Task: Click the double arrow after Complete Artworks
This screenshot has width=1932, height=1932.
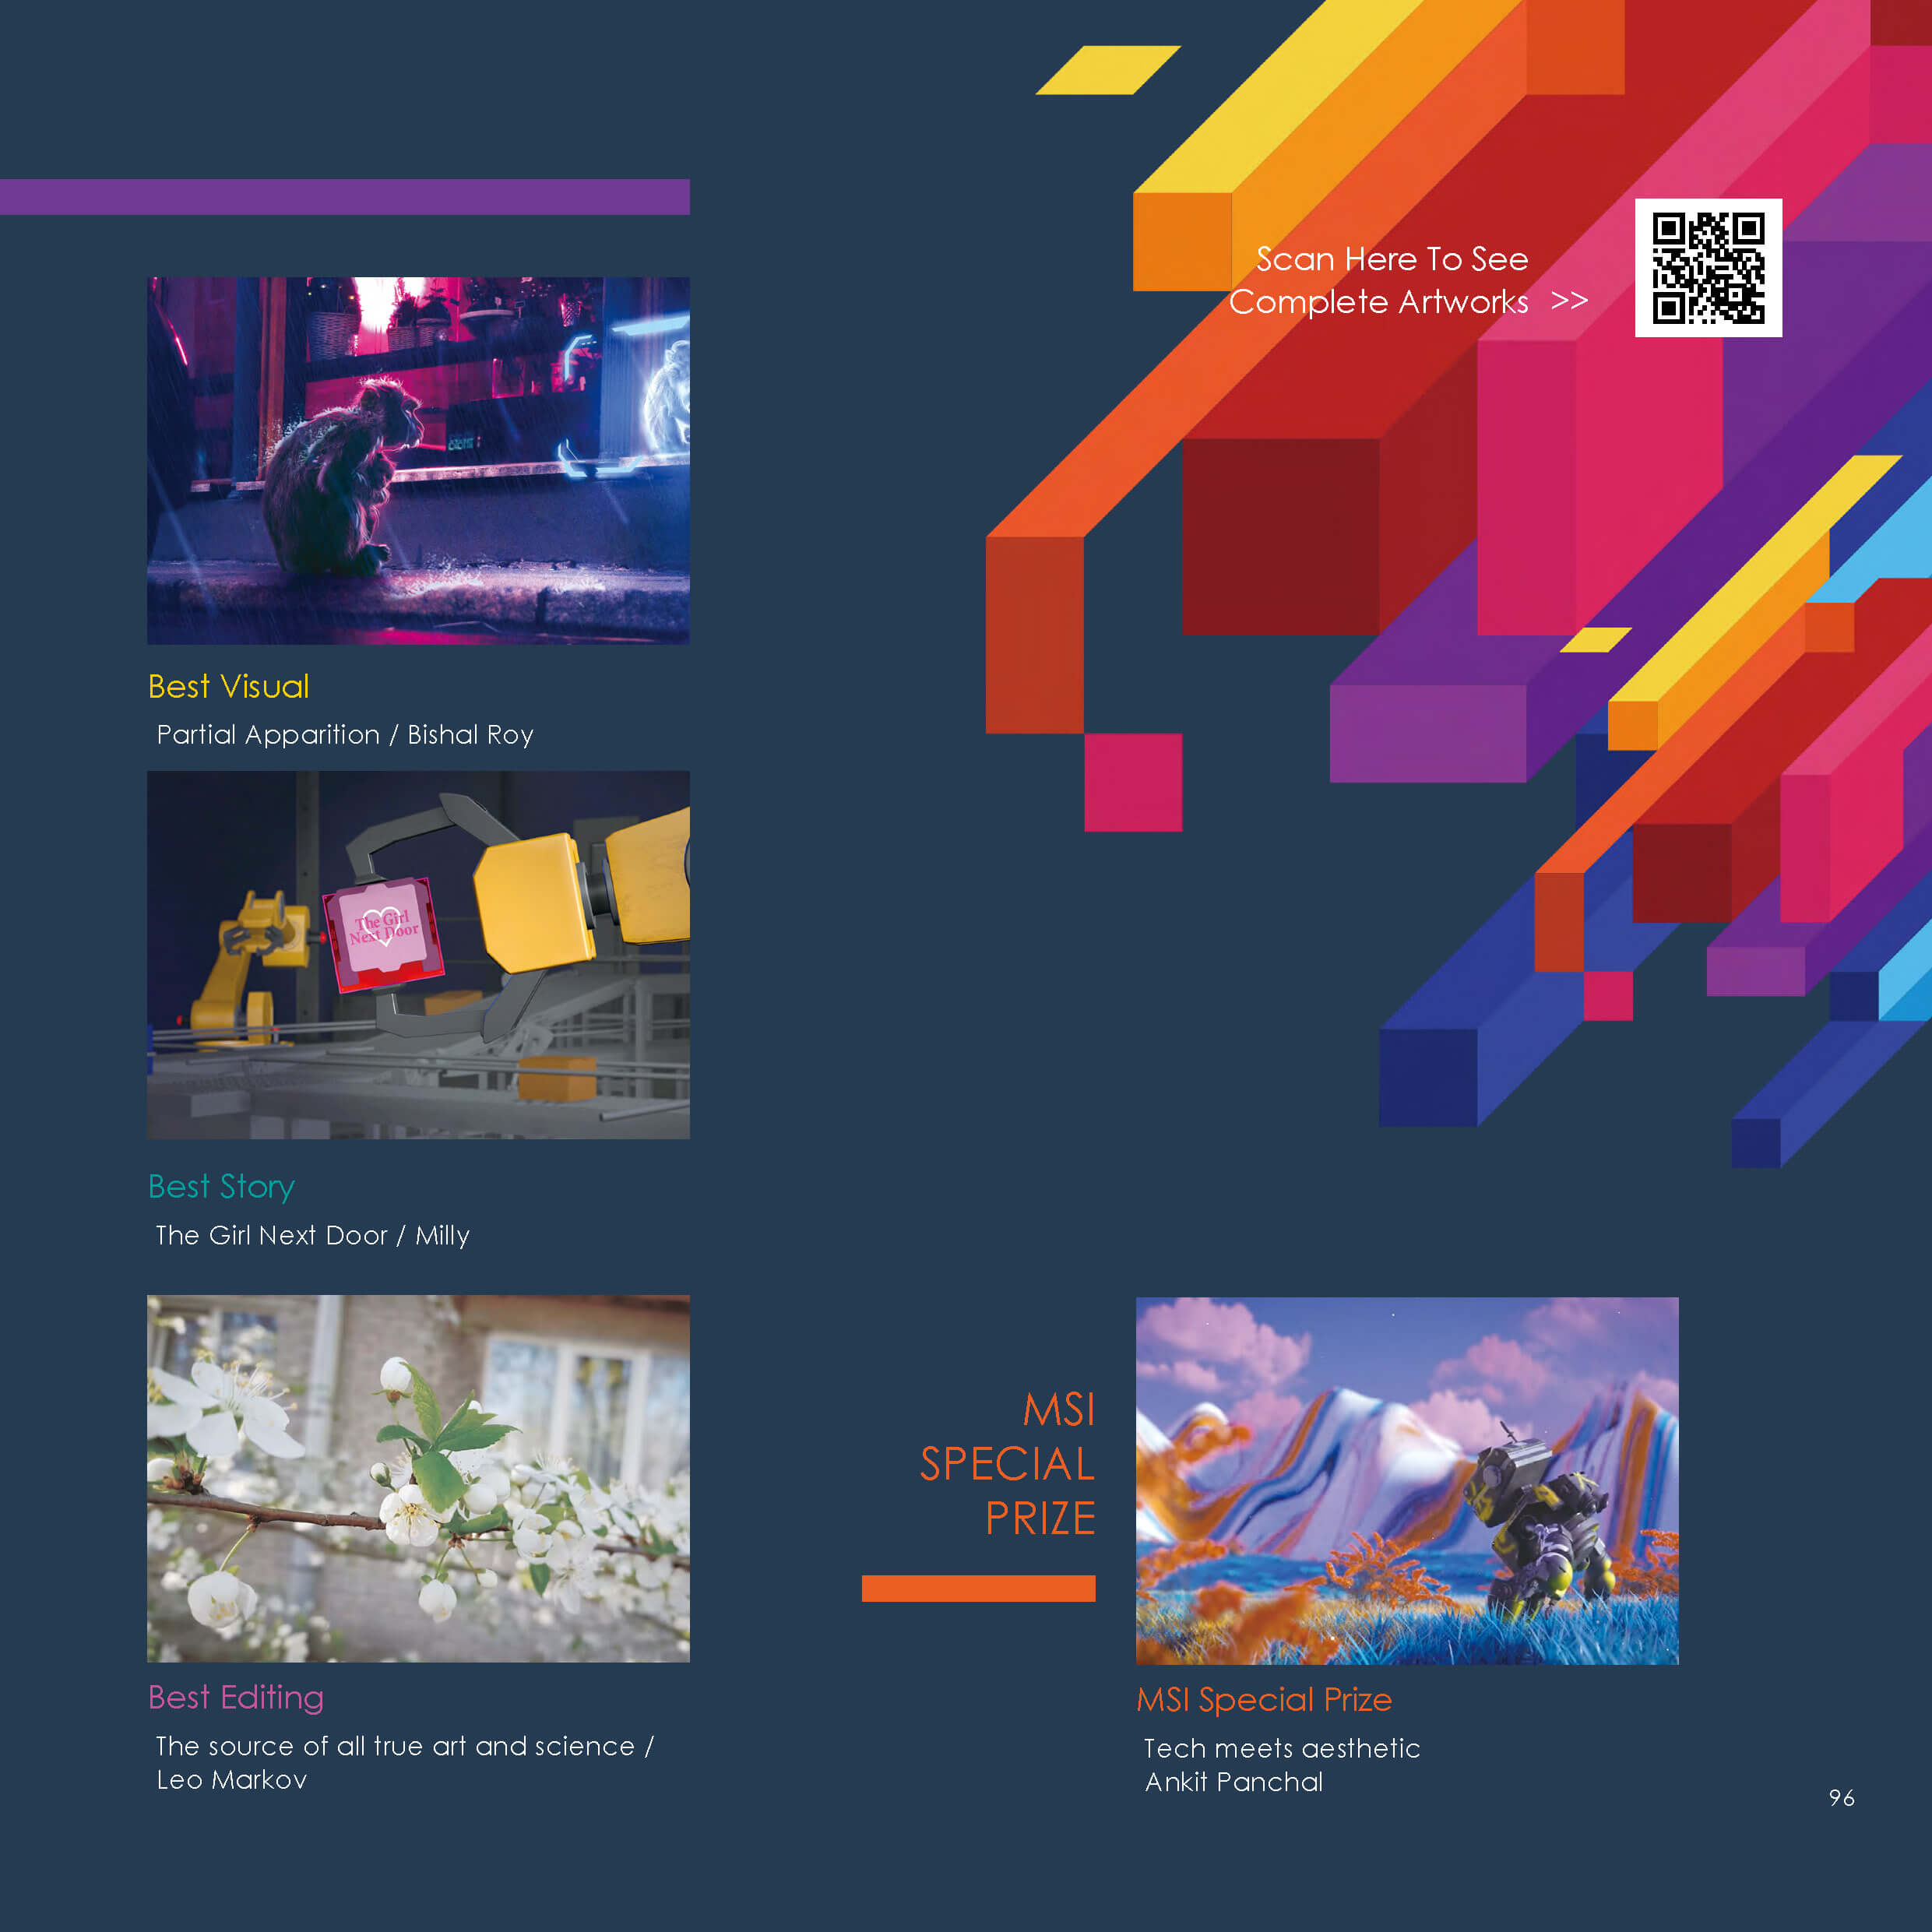Action: [x=1568, y=301]
